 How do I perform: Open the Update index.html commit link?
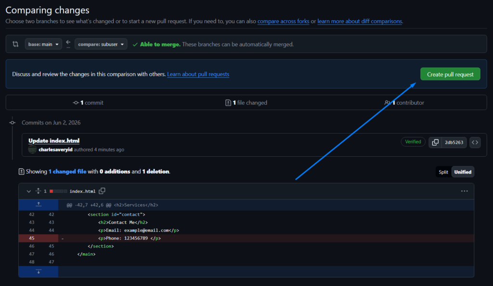pyautogui.click(x=54, y=140)
